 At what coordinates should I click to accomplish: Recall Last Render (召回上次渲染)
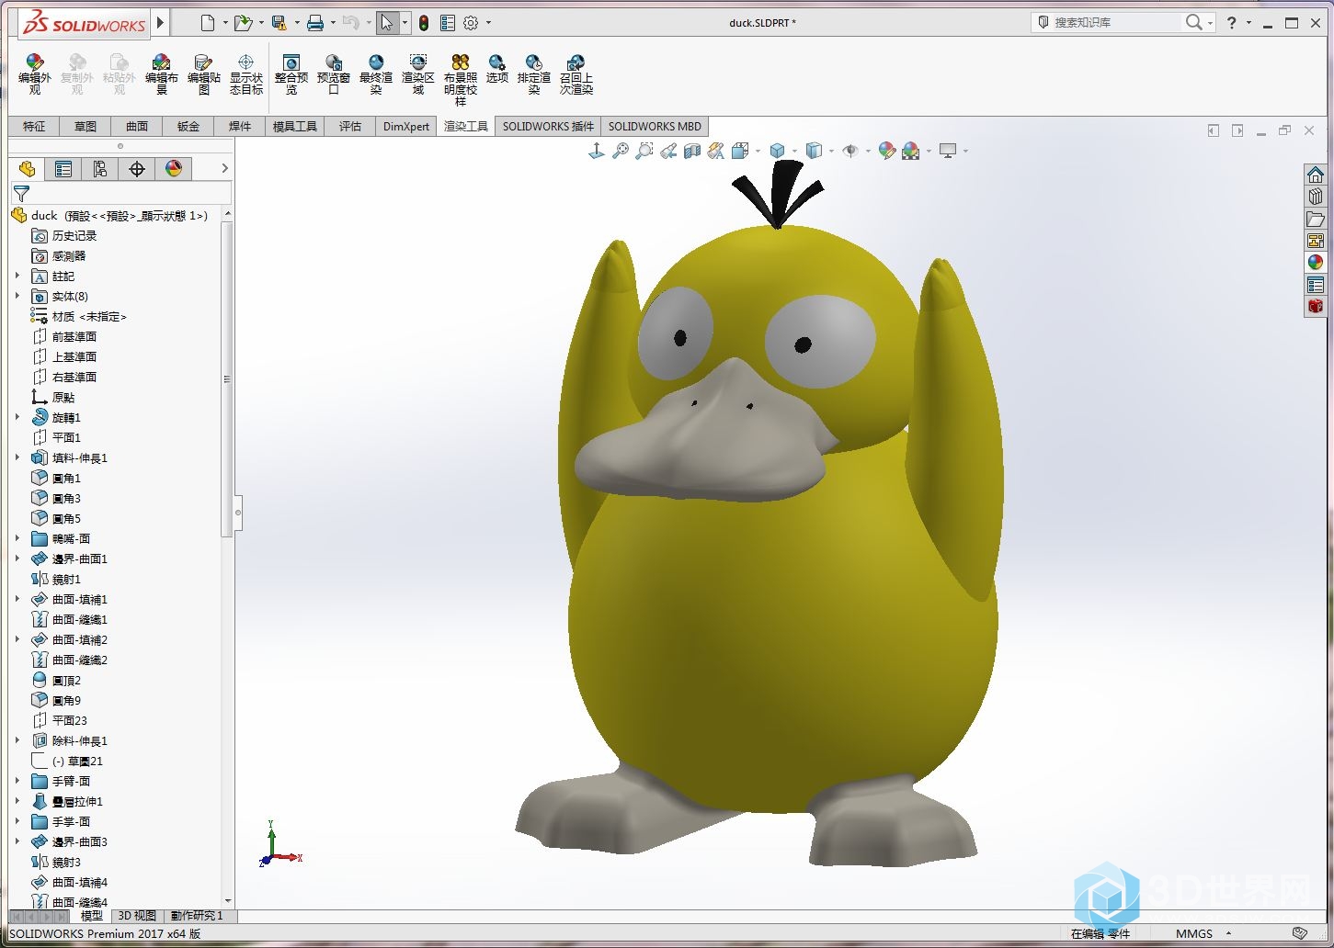(576, 73)
